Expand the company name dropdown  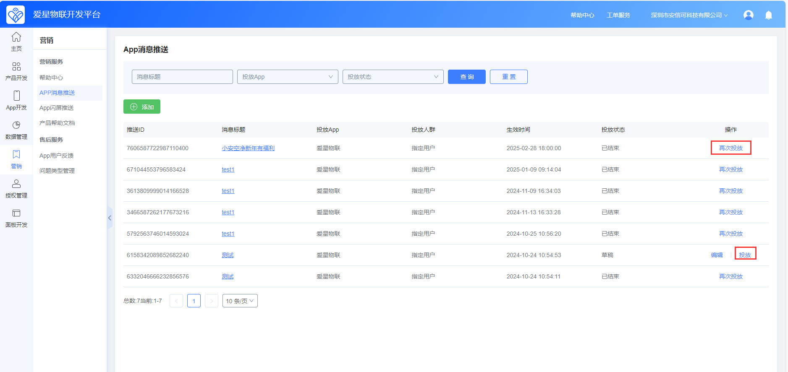pyautogui.click(x=689, y=15)
